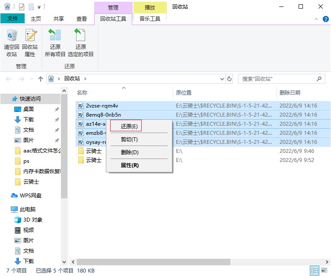Open the quick access toolbar customize arrow
331x276 pixels.
tap(39, 7)
